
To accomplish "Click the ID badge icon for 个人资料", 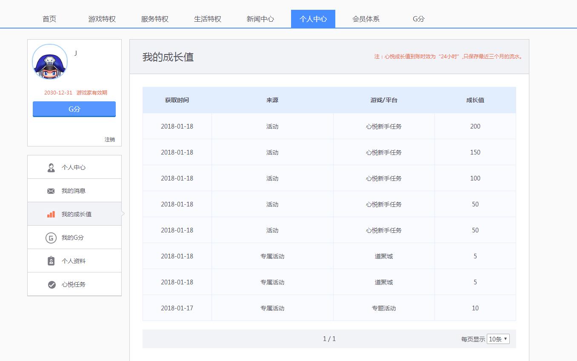I will coord(51,261).
